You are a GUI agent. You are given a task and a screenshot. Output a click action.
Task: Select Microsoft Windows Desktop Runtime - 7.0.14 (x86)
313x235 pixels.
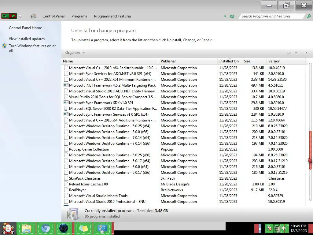tap(184, 143)
